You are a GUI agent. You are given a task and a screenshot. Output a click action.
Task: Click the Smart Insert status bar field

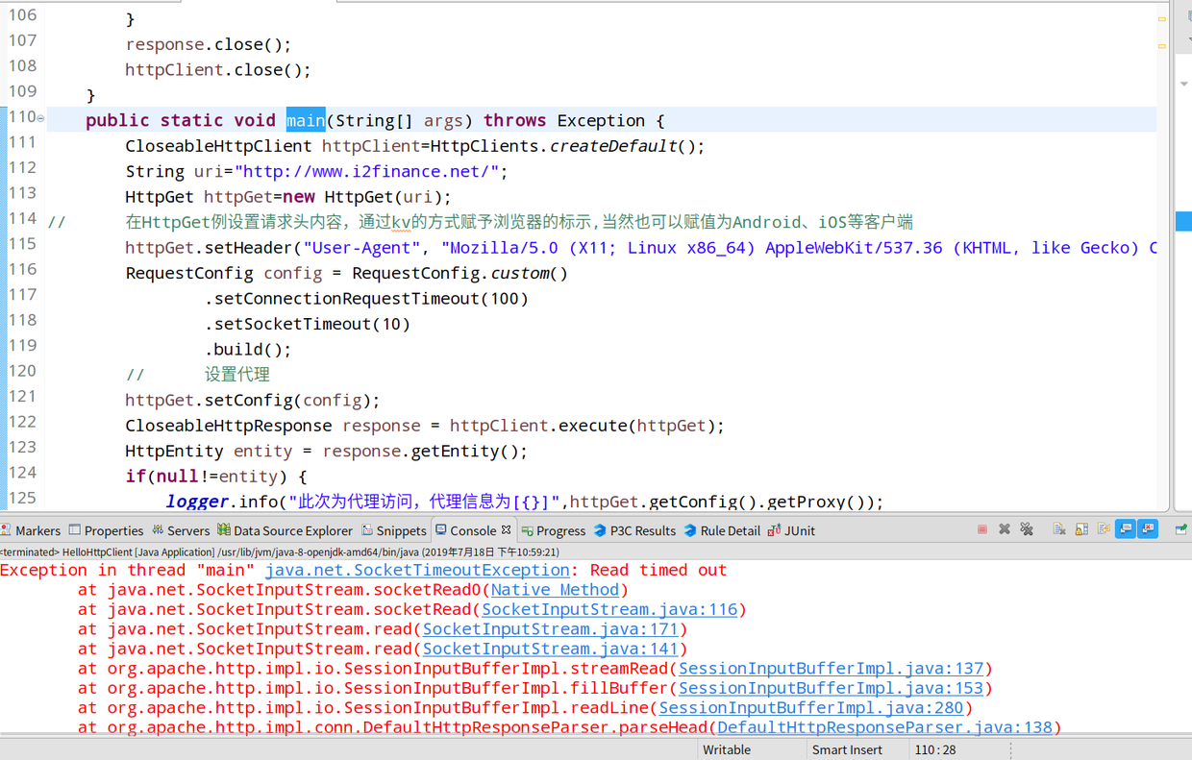point(847,749)
